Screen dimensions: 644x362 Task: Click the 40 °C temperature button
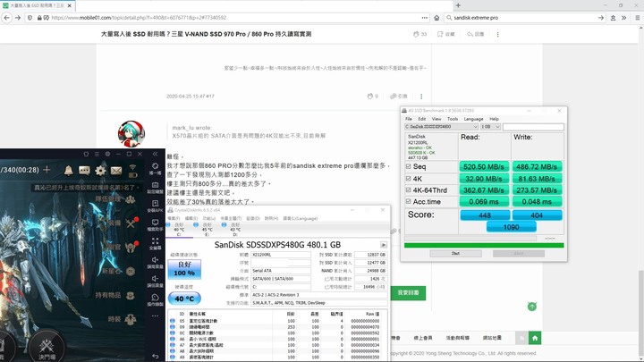point(184,299)
